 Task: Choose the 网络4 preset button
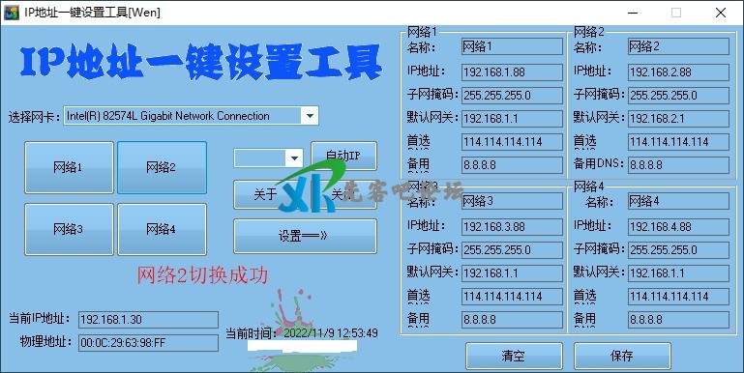162,229
